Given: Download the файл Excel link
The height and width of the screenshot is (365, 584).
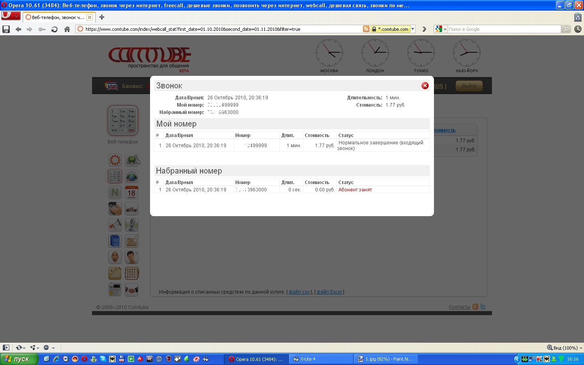Looking at the screenshot, I should pos(329,292).
